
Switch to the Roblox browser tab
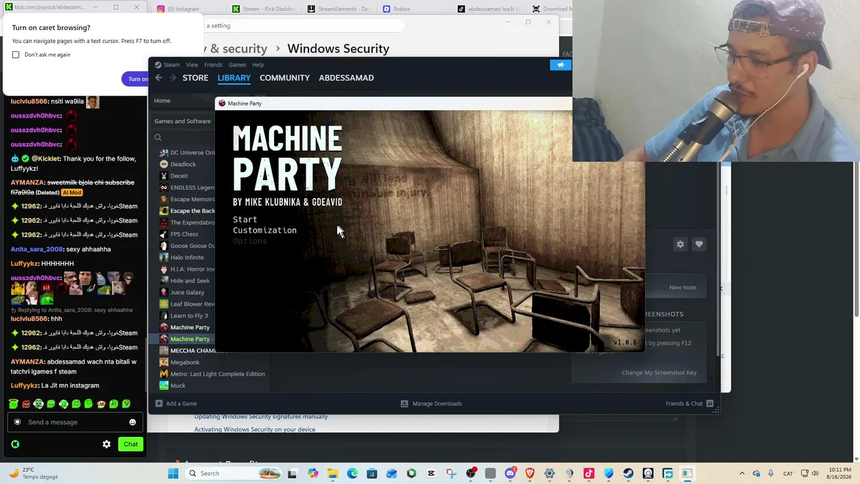(x=396, y=9)
